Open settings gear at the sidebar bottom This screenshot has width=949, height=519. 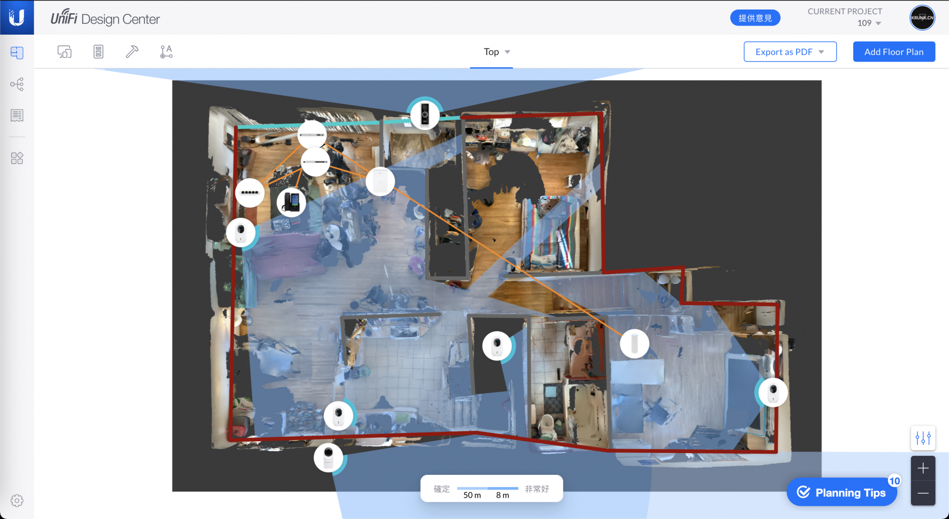point(17,500)
